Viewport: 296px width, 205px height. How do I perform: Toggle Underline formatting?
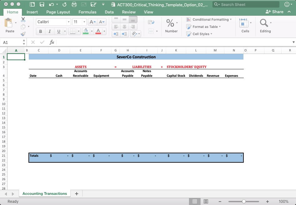[58, 31]
